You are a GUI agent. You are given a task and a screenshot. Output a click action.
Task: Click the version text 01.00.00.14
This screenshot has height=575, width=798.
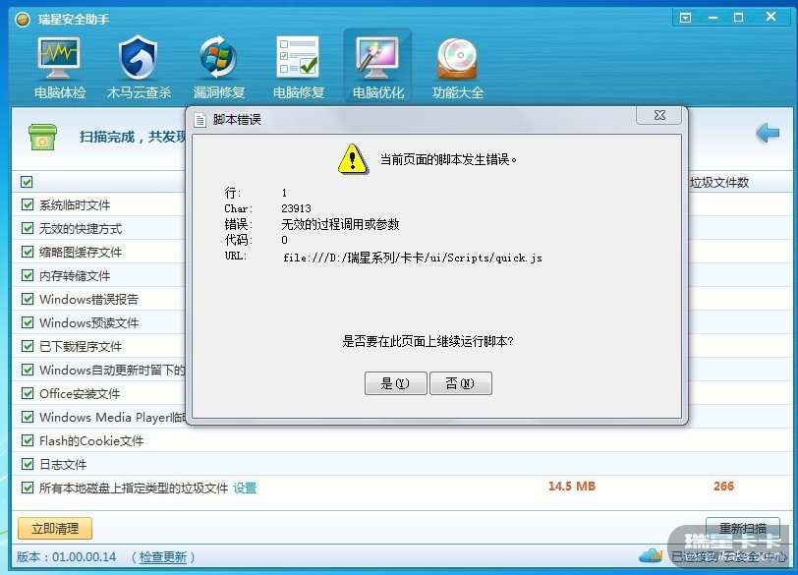pyautogui.click(x=84, y=556)
